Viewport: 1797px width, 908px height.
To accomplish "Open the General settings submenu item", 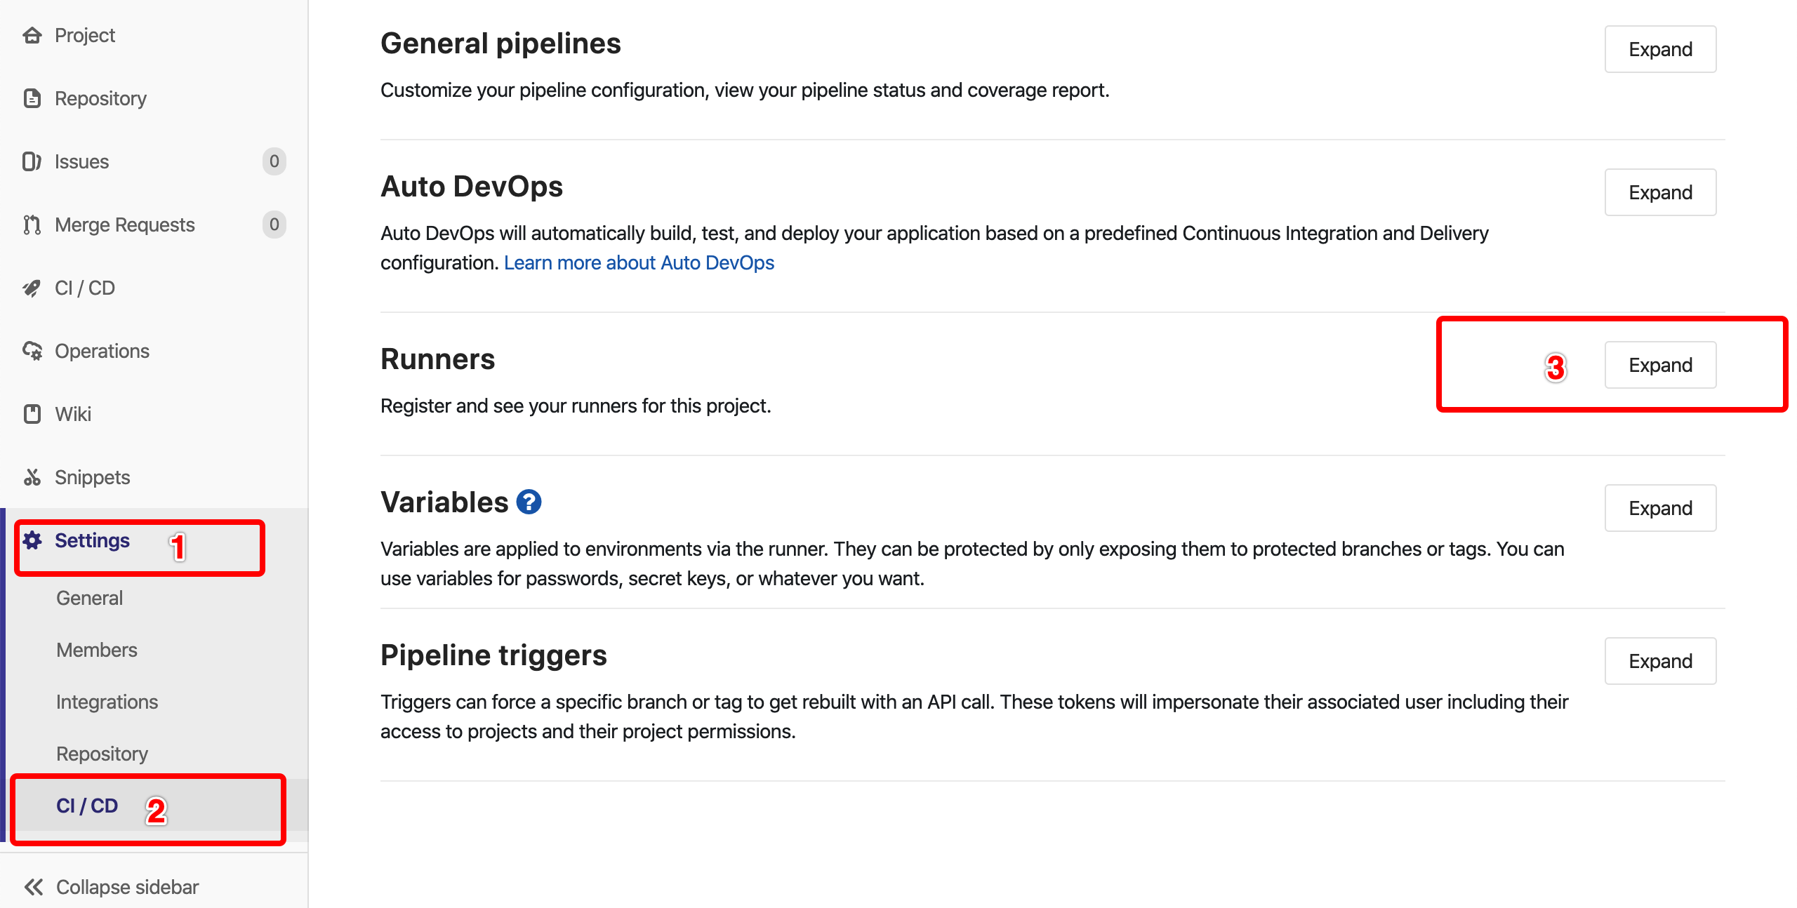I will (90, 598).
